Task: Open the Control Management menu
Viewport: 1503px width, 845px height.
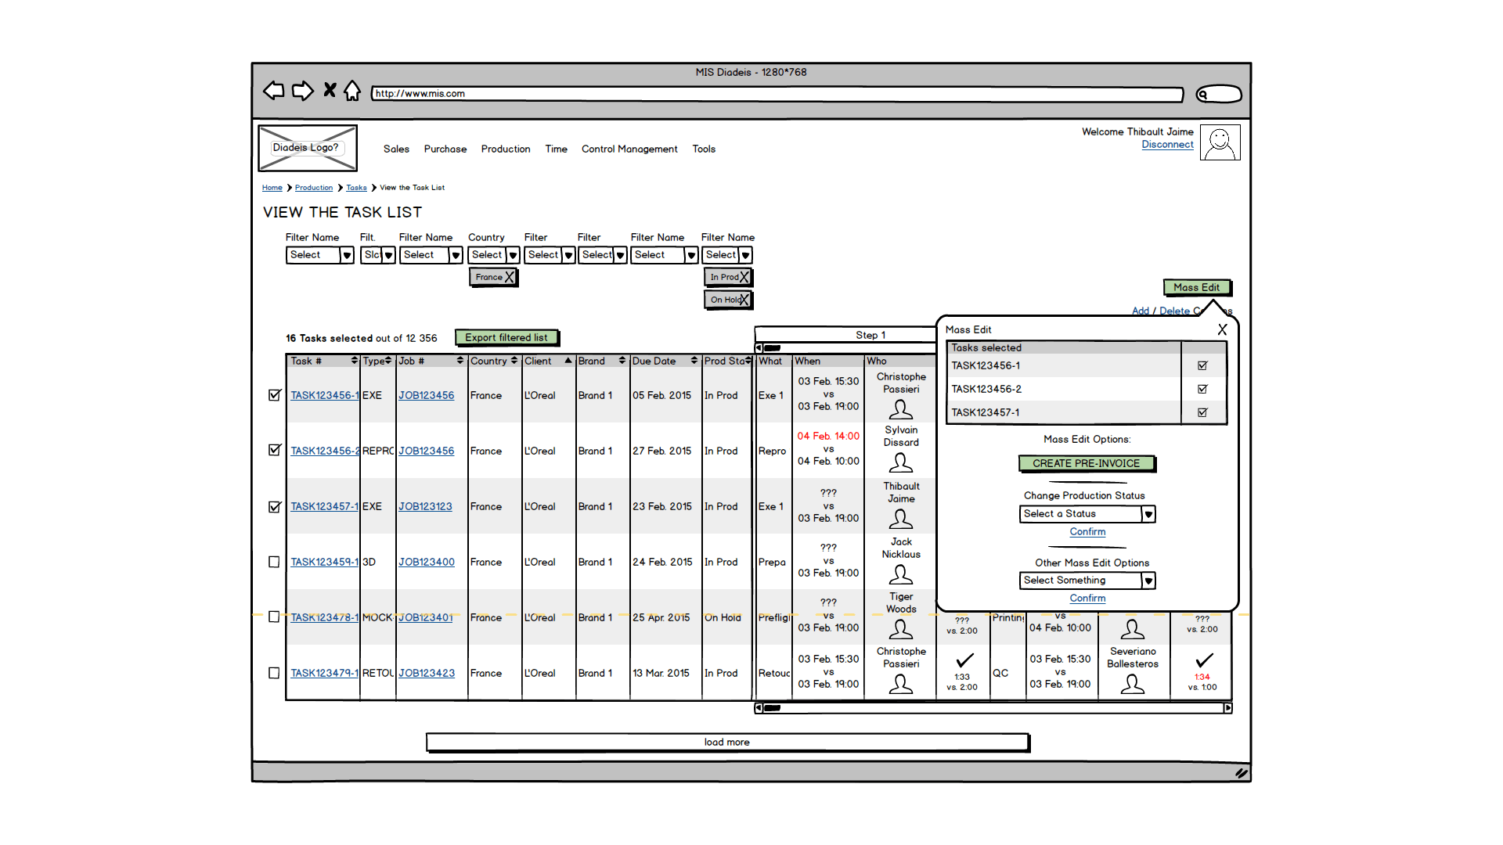Action: pyautogui.click(x=629, y=149)
